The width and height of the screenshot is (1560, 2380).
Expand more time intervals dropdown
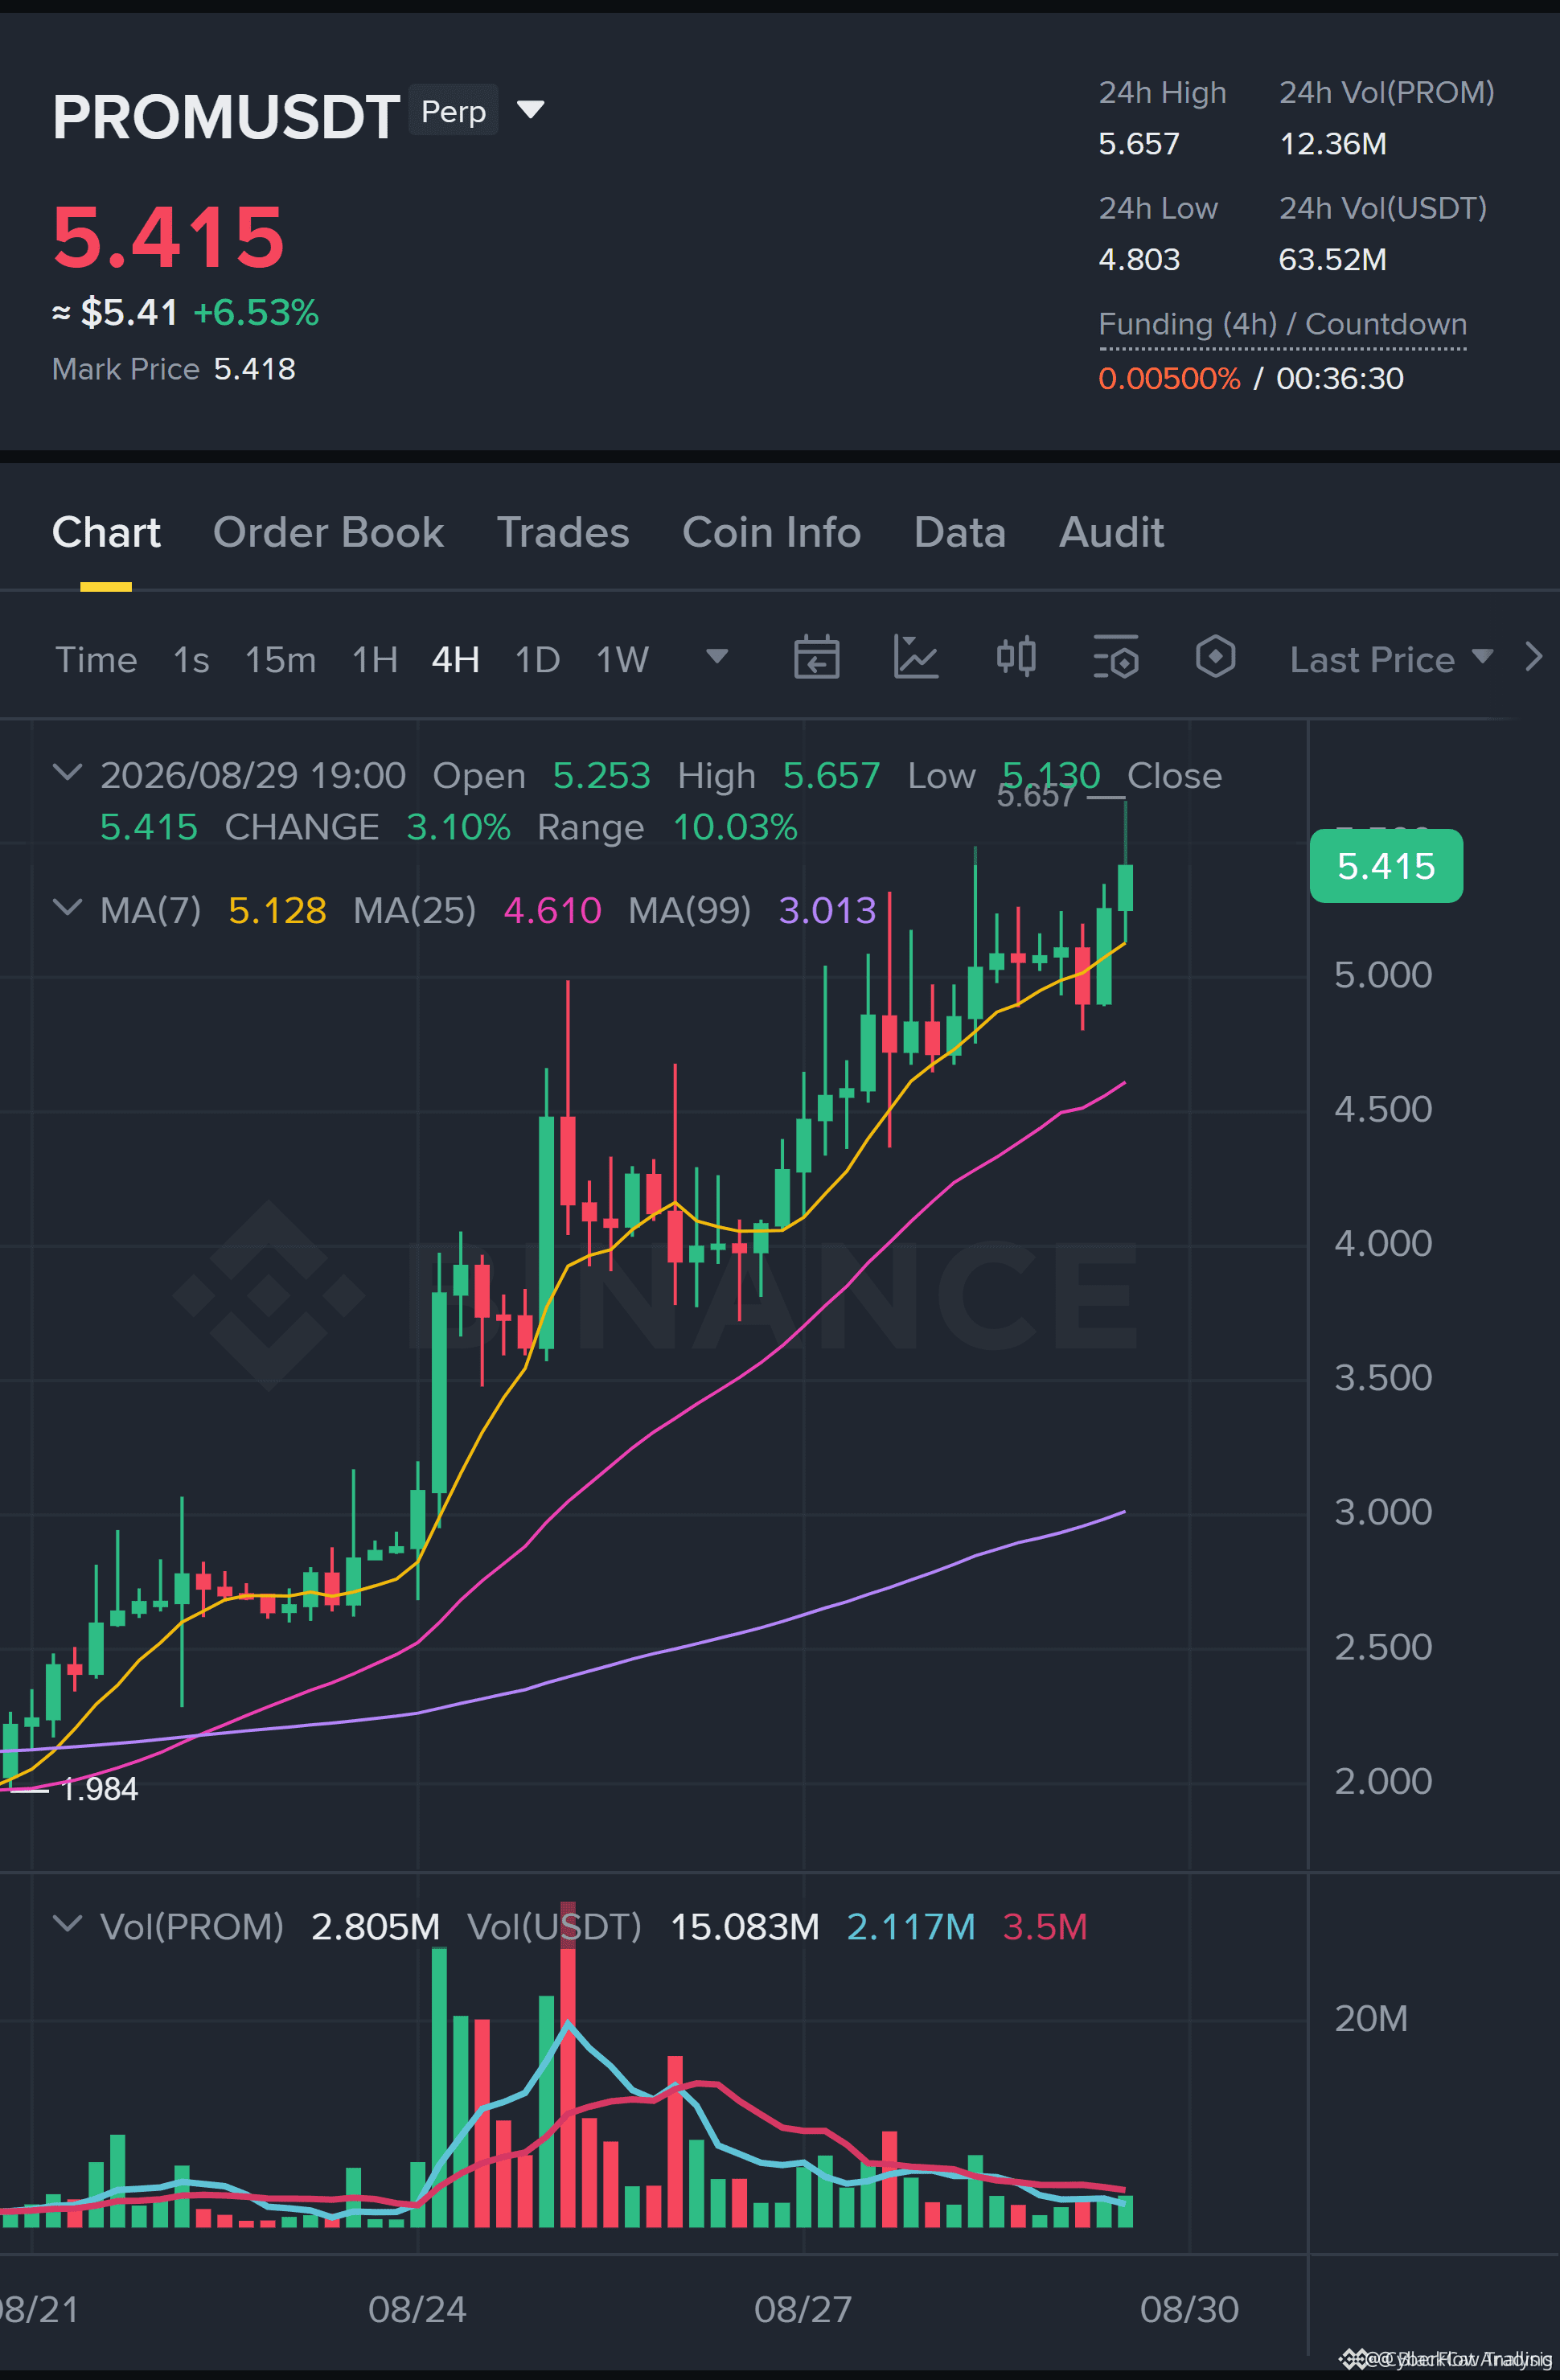point(717,656)
